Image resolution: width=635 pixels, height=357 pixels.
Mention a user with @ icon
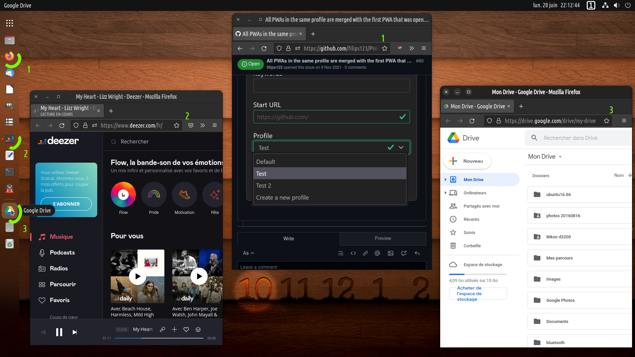pyautogui.click(x=377, y=253)
